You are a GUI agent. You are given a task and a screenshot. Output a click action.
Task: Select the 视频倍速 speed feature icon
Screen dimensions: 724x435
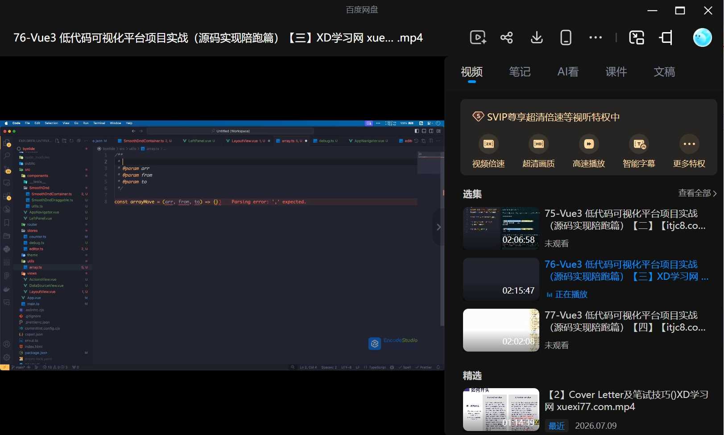coord(488,144)
